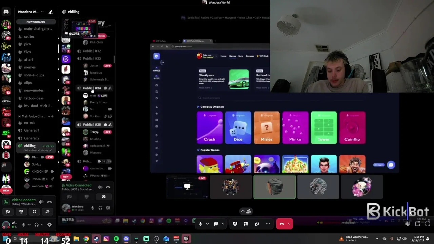Open output device arrow in user panel
Image resolution: width=434 pixels, height=244 pixels.
tap(42, 224)
